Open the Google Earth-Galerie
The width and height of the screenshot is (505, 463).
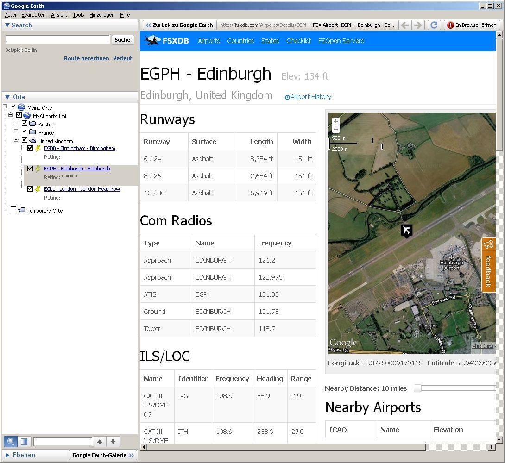(x=103, y=455)
